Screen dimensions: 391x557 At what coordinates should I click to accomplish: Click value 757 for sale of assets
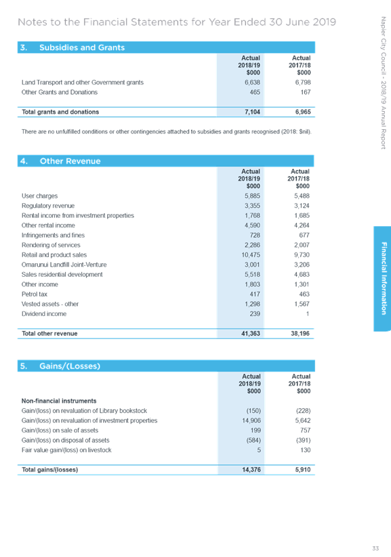(305, 430)
